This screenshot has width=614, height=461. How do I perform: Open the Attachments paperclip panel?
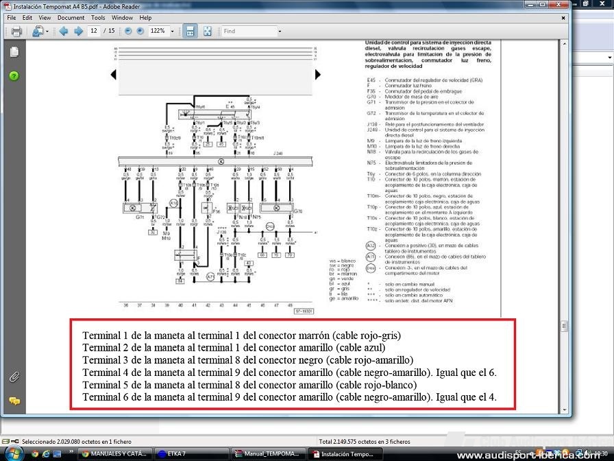coord(14,377)
